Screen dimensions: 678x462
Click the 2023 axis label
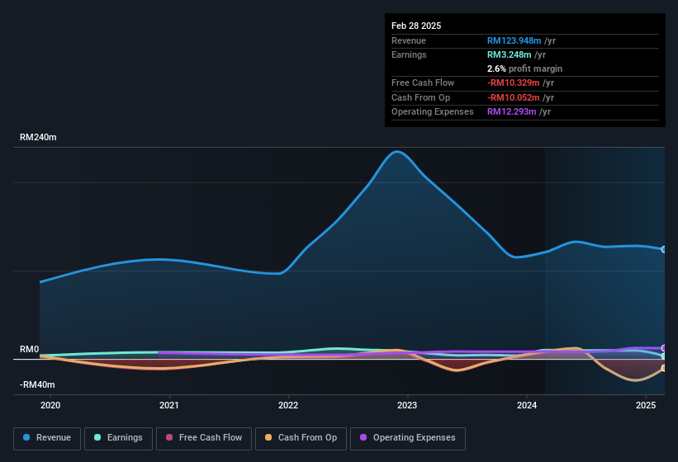tap(407, 405)
